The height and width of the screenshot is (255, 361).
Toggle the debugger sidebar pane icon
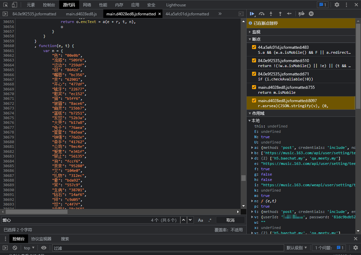point(241,14)
